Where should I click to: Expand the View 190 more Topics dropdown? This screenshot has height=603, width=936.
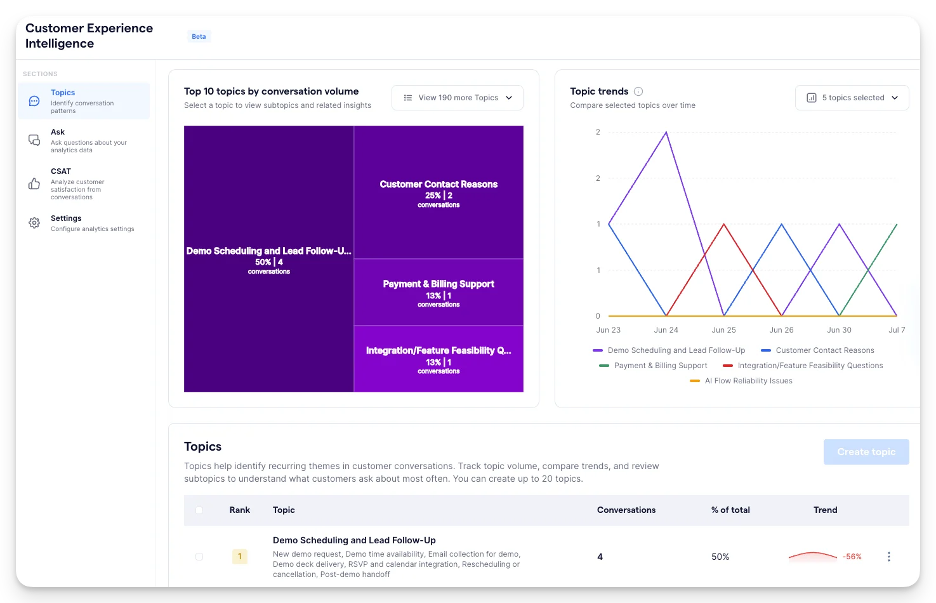(x=458, y=98)
